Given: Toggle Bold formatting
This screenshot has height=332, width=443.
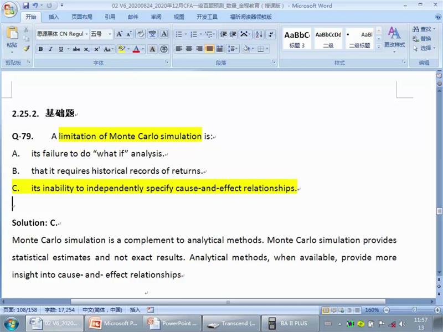Looking at the screenshot, I should [x=40, y=49].
